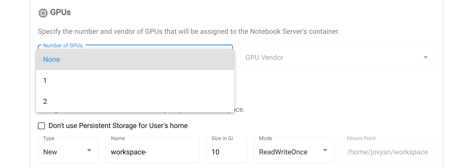Click the Size in Gi field showing "10"

coord(226,152)
